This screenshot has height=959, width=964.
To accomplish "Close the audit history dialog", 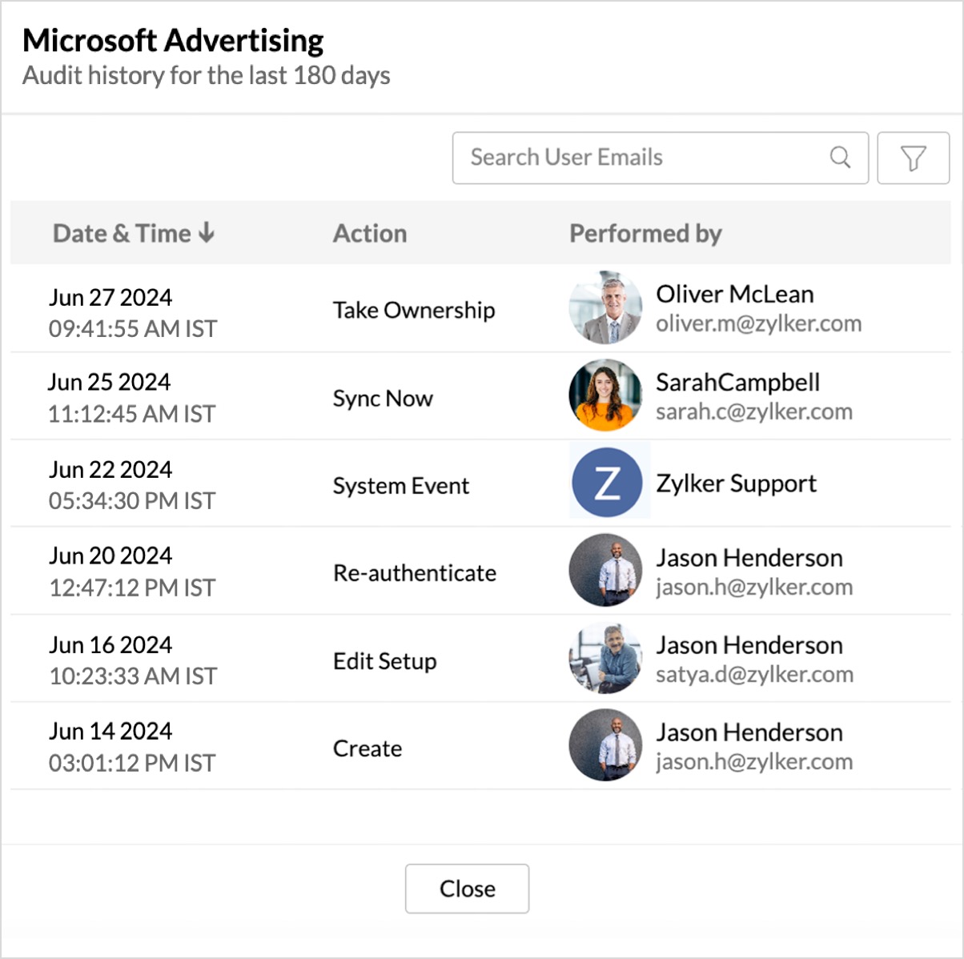I will (467, 889).
